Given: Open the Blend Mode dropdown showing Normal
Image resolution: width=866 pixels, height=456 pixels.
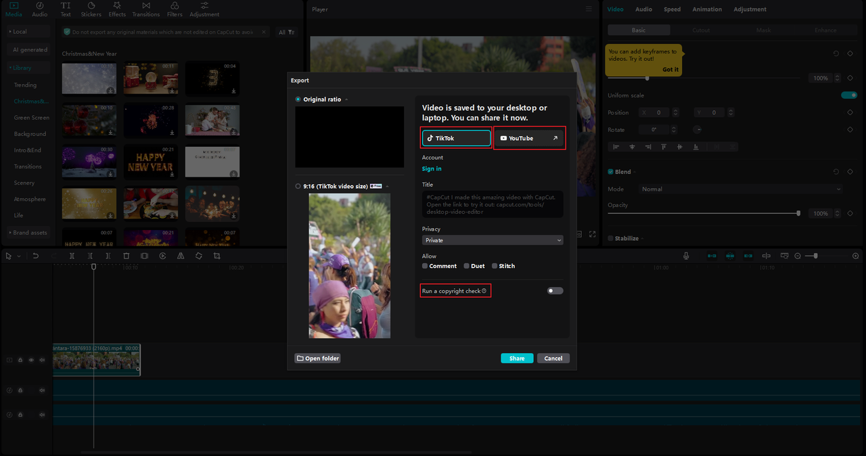Looking at the screenshot, I should point(741,189).
